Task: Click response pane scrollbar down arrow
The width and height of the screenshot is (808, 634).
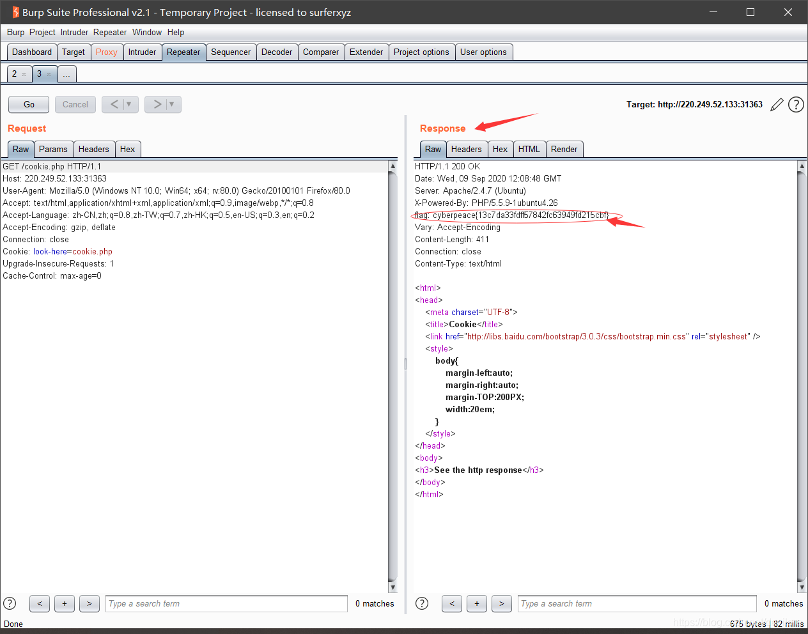Action: click(802, 587)
